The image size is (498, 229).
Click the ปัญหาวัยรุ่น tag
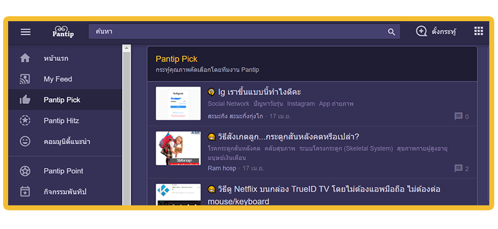268,104
